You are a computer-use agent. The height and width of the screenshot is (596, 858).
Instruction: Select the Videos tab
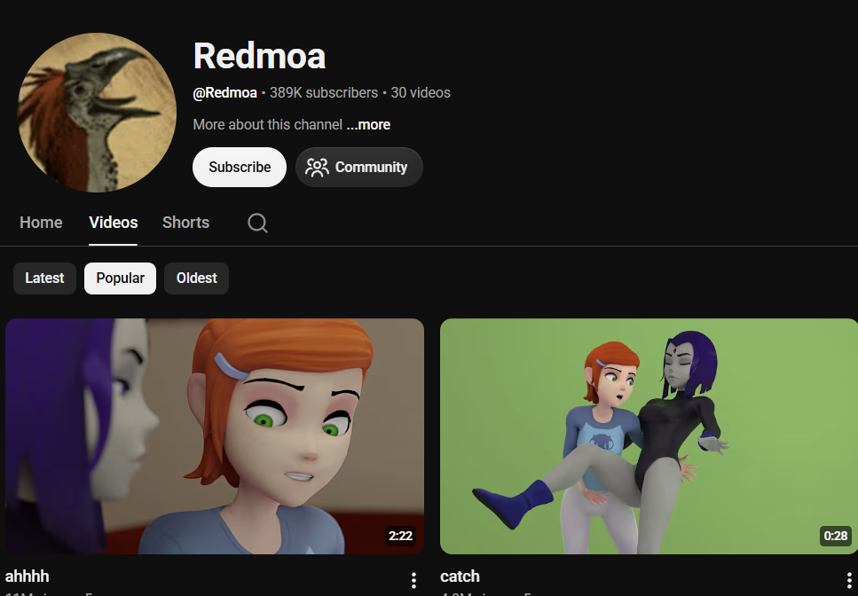tap(114, 223)
